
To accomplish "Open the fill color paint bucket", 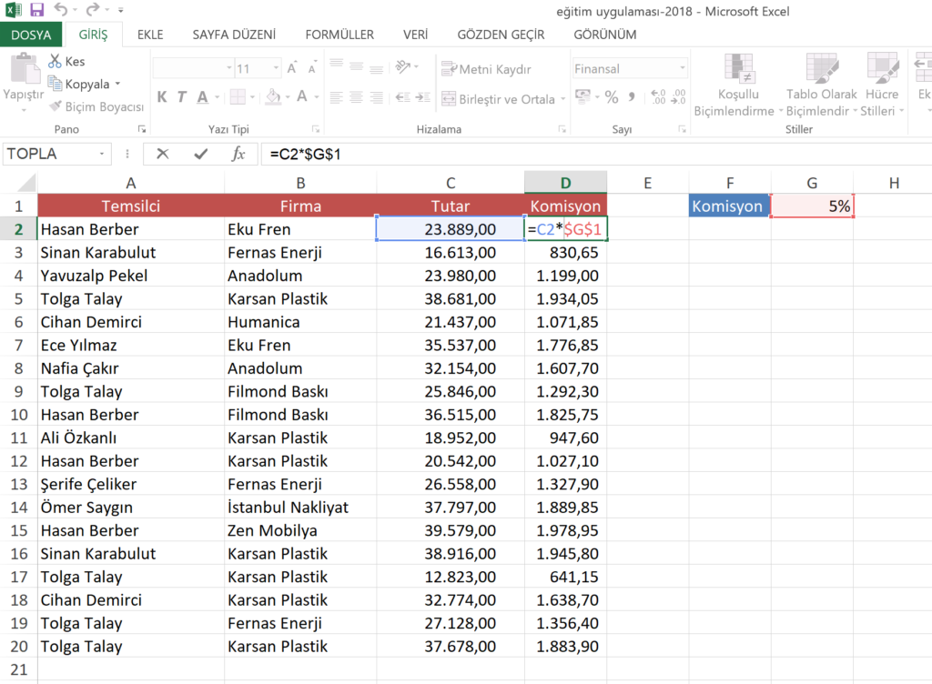I will tap(271, 97).
